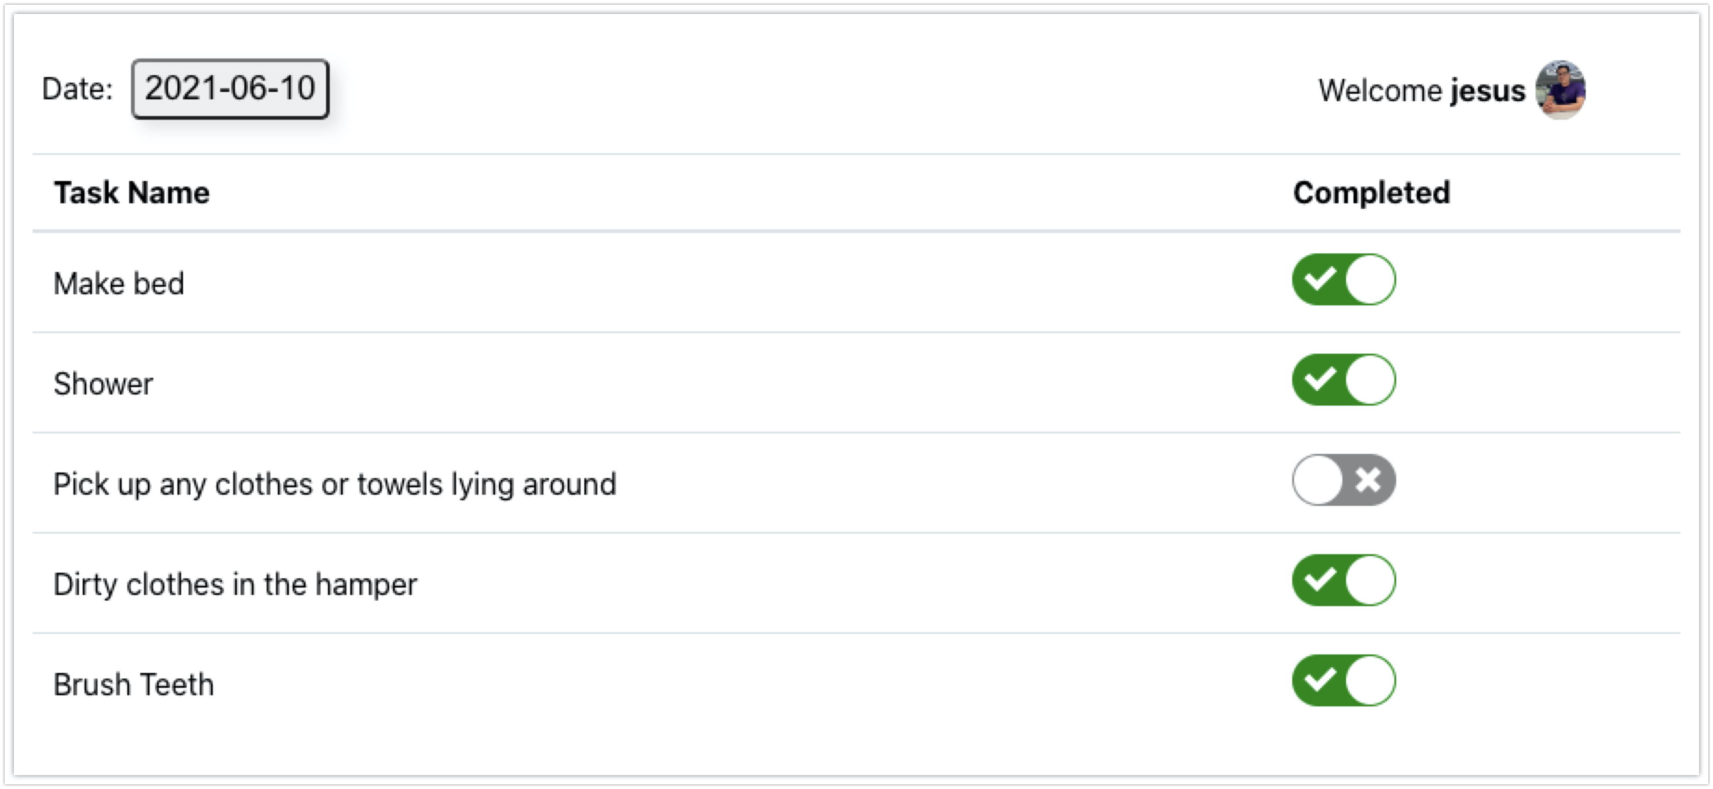This screenshot has width=1713, height=789.
Task: Click the Task Name column header
Action: pos(131,193)
